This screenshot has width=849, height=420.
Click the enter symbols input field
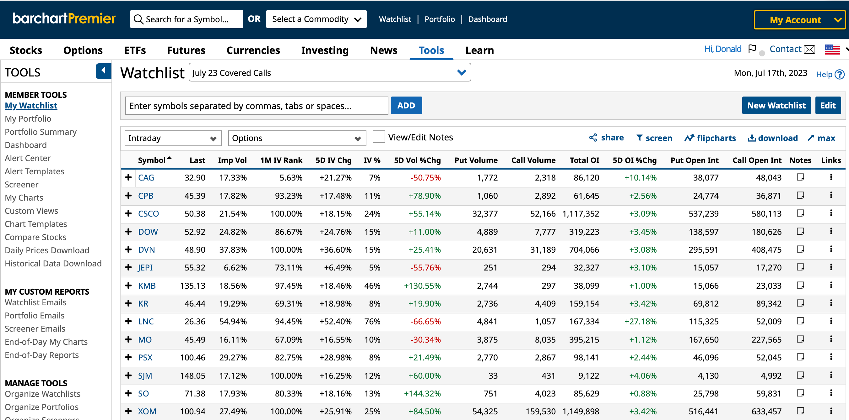pos(257,106)
